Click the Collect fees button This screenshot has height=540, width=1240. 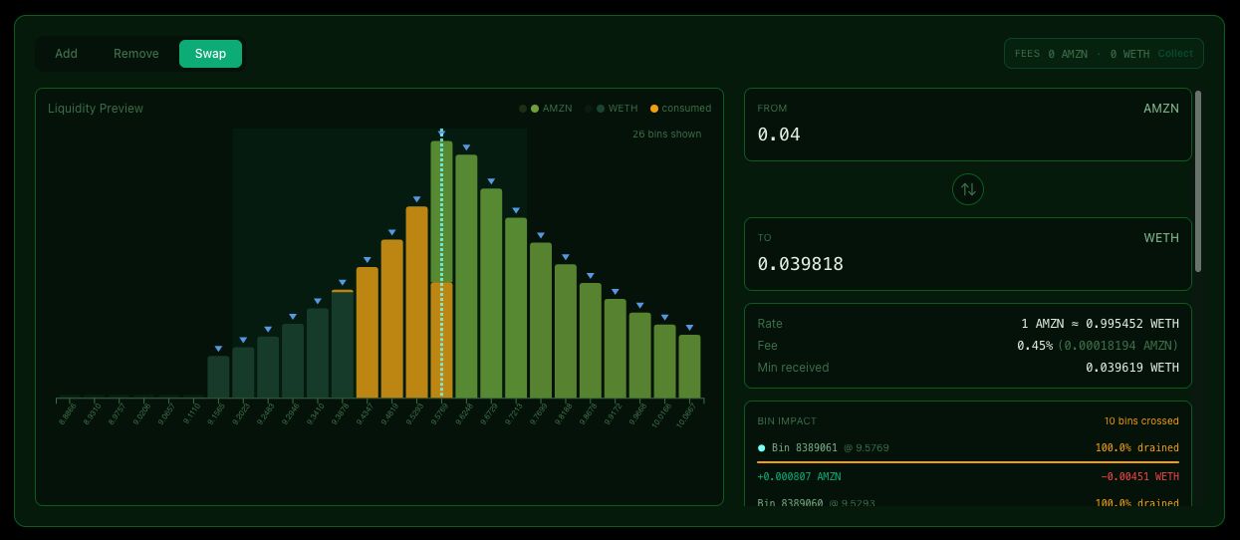pyautogui.click(x=1175, y=54)
